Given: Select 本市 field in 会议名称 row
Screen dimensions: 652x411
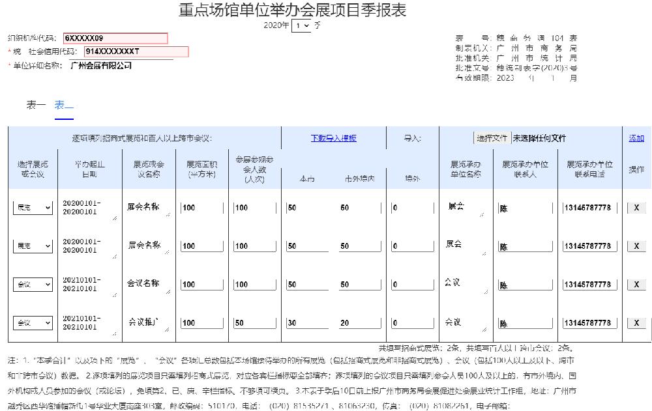Looking at the screenshot, I should [x=307, y=285].
